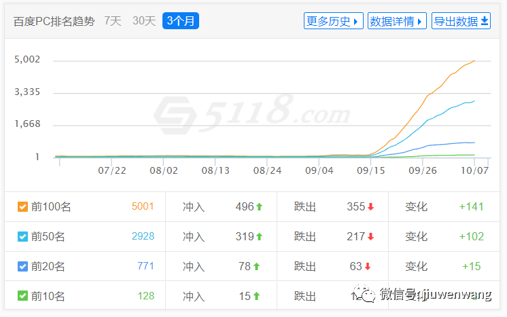Click the +102 change value
This screenshot has height=317, width=507.
(472, 237)
